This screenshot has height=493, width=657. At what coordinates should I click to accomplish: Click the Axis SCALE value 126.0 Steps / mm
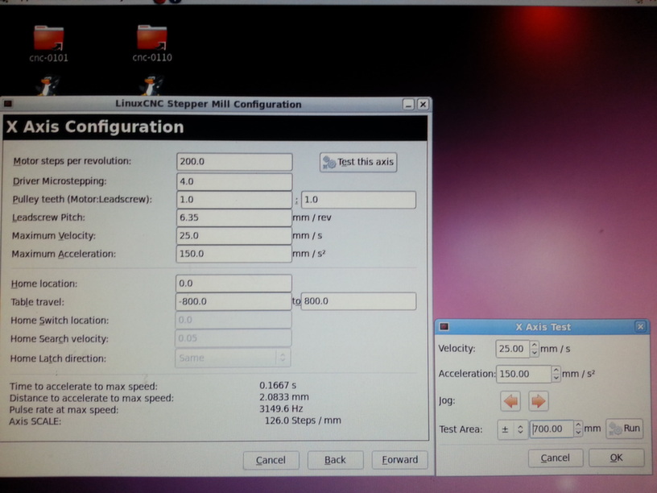(x=303, y=420)
